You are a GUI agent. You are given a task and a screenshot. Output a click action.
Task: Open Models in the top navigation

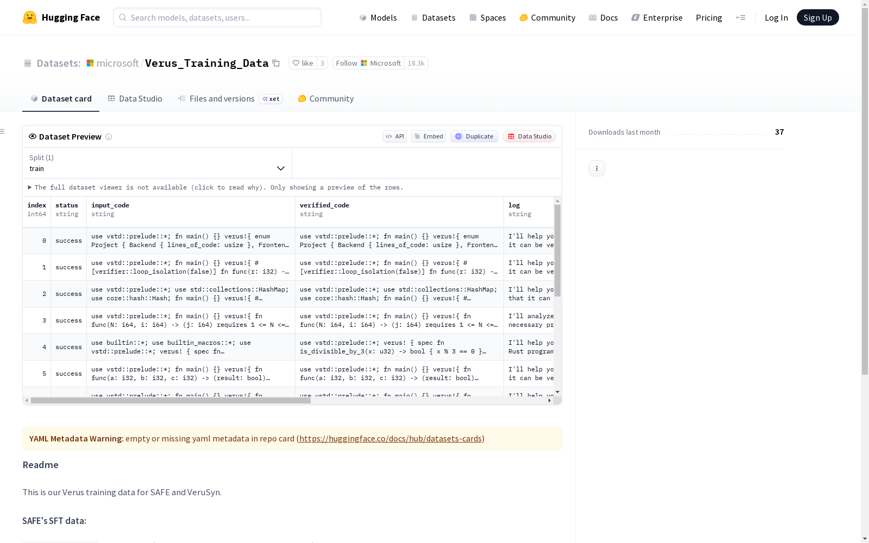(x=378, y=17)
